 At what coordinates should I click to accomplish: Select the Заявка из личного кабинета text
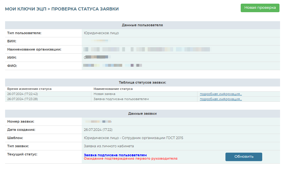point(109,146)
